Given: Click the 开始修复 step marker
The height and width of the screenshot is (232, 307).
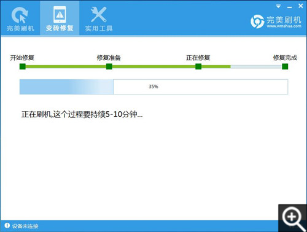Looking at the screenshot, I should tap(23, 66).
